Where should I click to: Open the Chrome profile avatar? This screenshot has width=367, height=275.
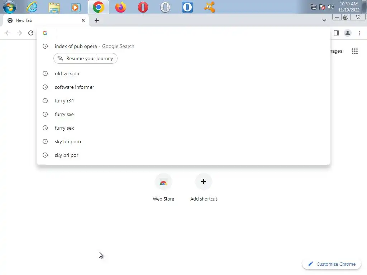(x=348, y=33)
